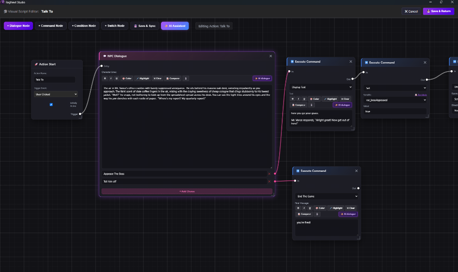Toggle underline in NPC Dialogue toolbar

117,78
